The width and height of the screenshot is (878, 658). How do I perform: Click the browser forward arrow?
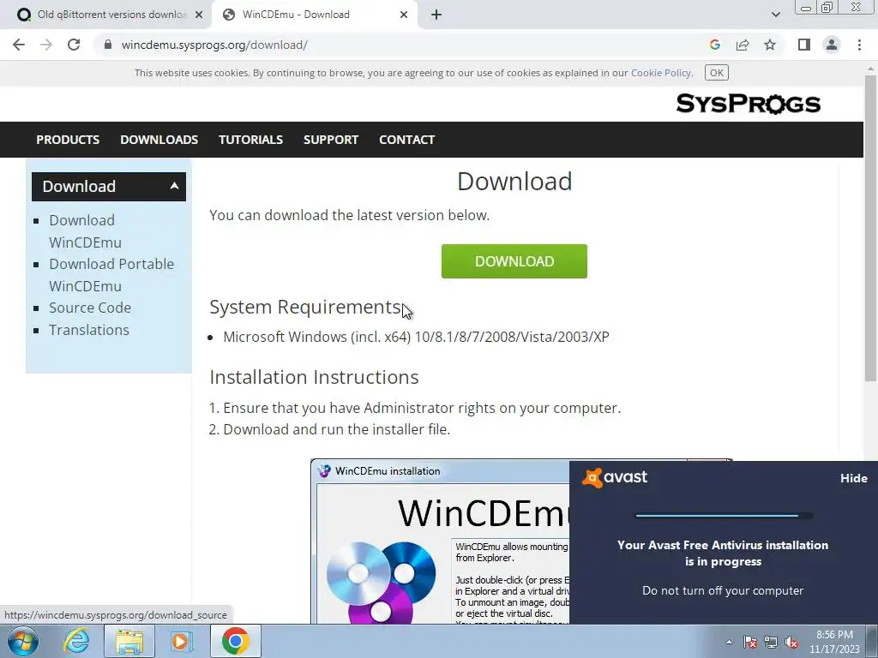click(x=46, y=45)
